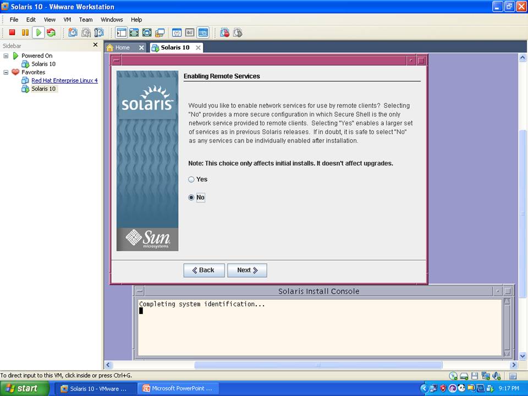Toggle the Show Sidebar toolbar icon

pos(121,32)
